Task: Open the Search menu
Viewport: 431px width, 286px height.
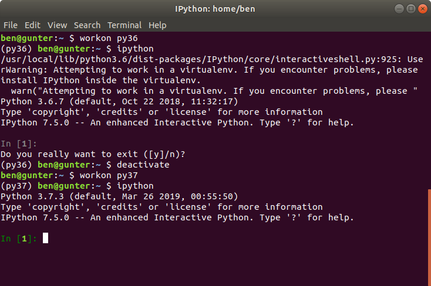Action: pos(87,25)
